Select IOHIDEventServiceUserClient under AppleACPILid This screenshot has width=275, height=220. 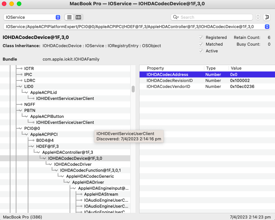65,98
